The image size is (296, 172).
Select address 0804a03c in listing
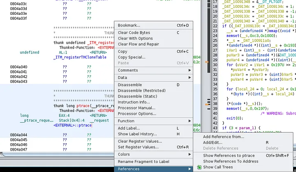[x=18, y=4]
